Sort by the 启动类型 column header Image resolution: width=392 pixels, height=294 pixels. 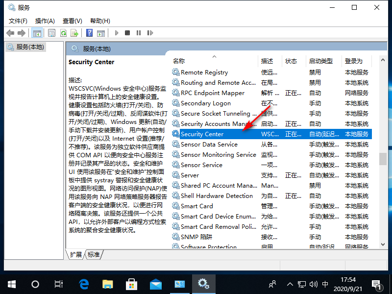point(320,61)
